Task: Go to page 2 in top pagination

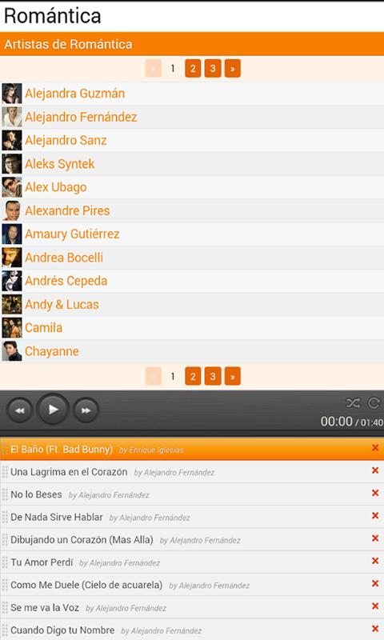Action: tap(193, 68)
